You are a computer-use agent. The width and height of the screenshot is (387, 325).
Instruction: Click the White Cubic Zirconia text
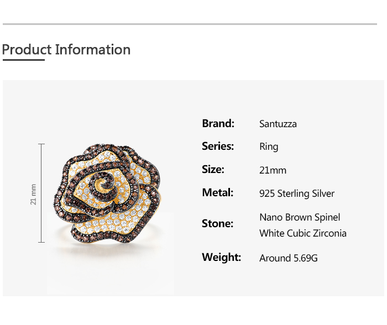click(303, 233)
